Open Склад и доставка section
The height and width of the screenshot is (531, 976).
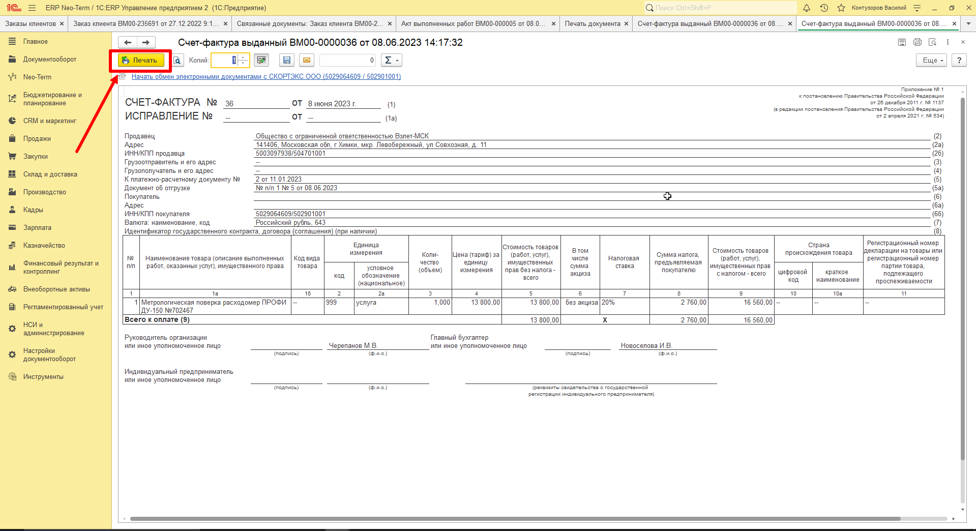pos(50,174)
